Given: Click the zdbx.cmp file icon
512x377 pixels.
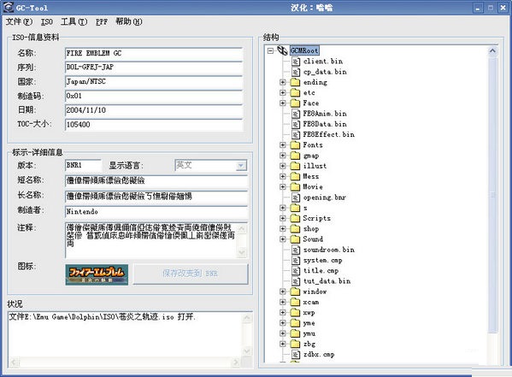Looking at the screenshot, I should [296, 355].
